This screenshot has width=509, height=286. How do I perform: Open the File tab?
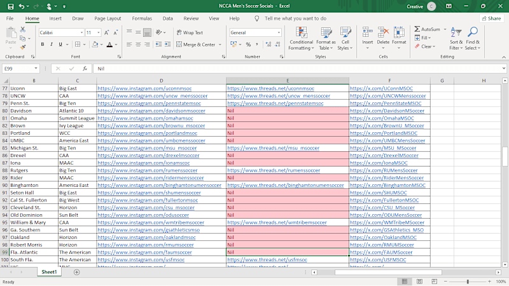[10, 18]
